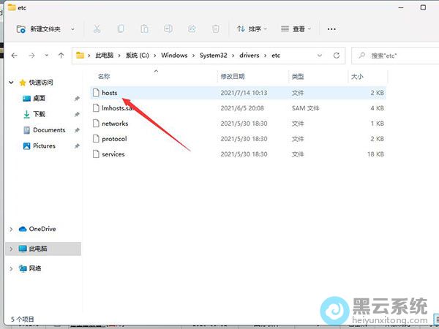Go up one folder with the up arrow
Image resolution: width=439 pixels, height=329 pixels.
click(61, 56)
